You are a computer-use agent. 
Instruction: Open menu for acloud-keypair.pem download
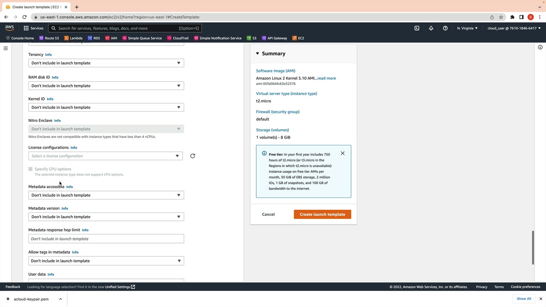pyautogui.click(x=61, y=299)
